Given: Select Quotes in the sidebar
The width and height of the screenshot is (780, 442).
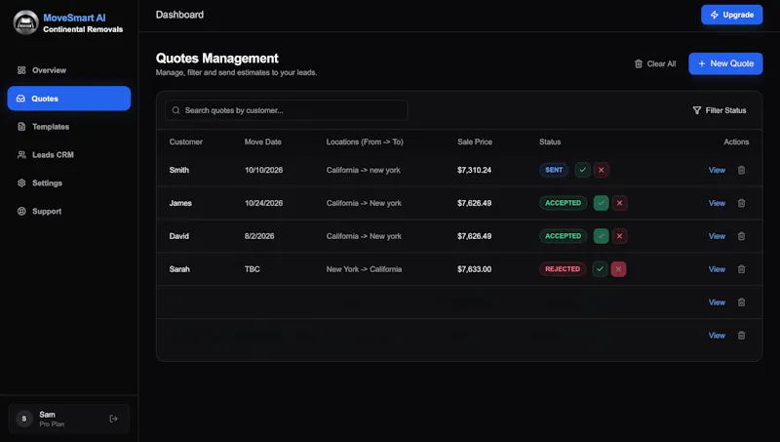Looking at the screenshot, I should pos(68,99).
